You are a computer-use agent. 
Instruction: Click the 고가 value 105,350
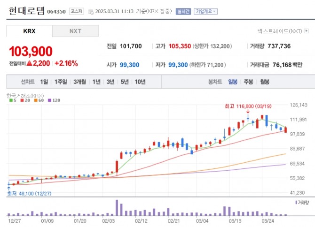[180, 46]
